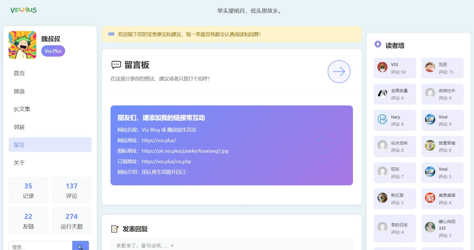474x250 pixels.
Task: Click the 读者墙 gear icon
Action: [378, 44]
